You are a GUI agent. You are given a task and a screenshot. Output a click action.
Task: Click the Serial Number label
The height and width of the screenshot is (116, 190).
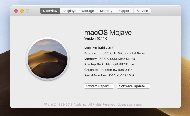click(95, 75)
